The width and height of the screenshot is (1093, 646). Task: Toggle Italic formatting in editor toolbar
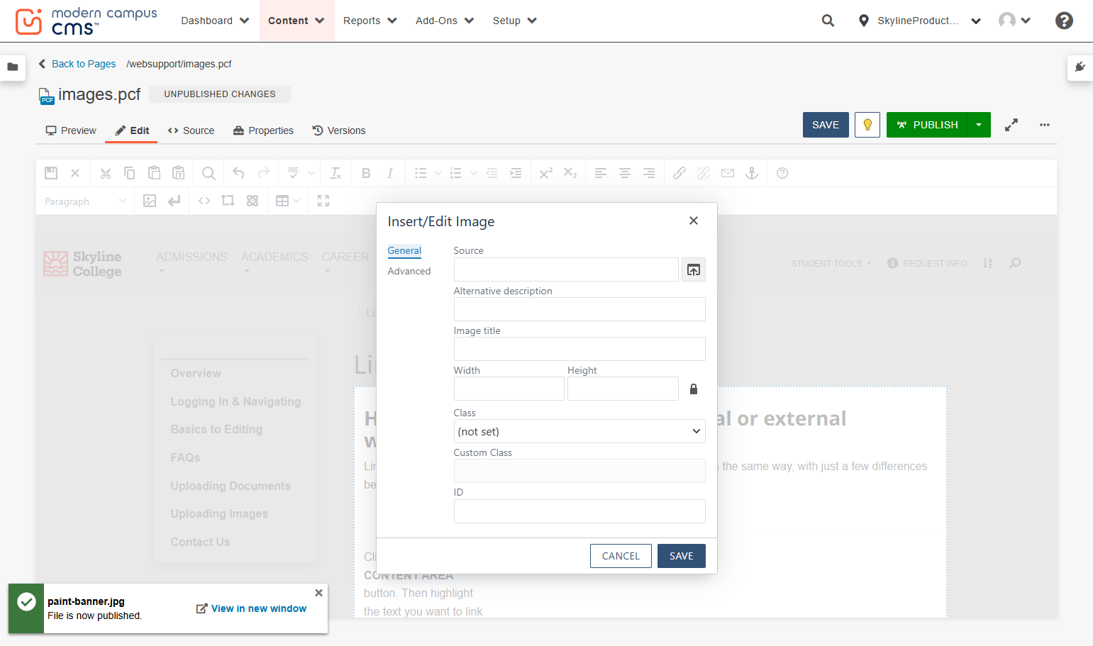tap(390, 173)
